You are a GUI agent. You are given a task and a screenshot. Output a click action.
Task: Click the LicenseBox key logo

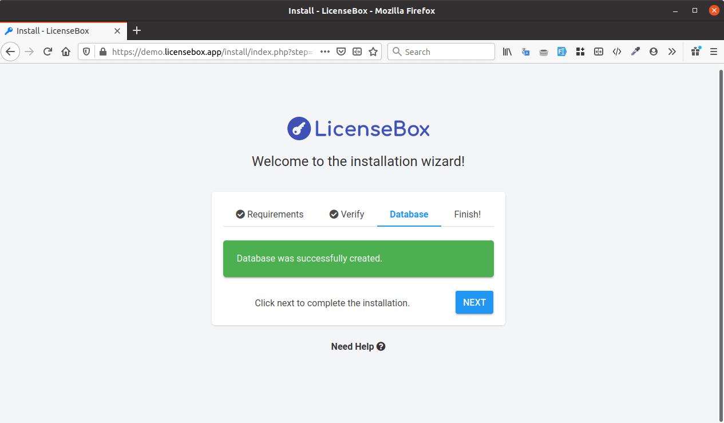click(299, 129)
